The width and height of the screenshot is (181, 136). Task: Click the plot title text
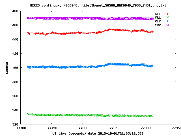click(98, 5)
